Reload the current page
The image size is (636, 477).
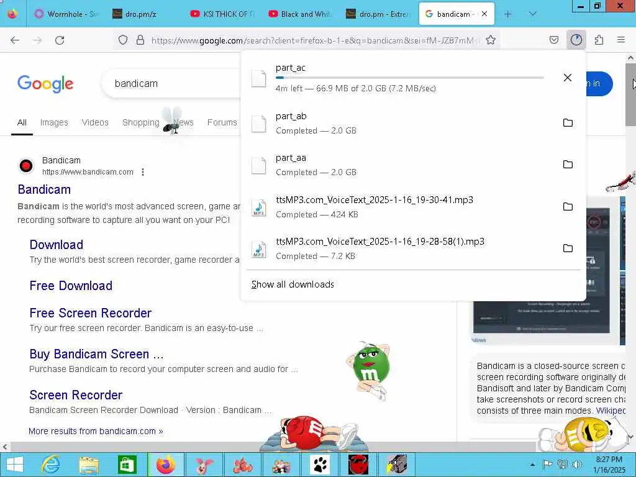point(60,40)
